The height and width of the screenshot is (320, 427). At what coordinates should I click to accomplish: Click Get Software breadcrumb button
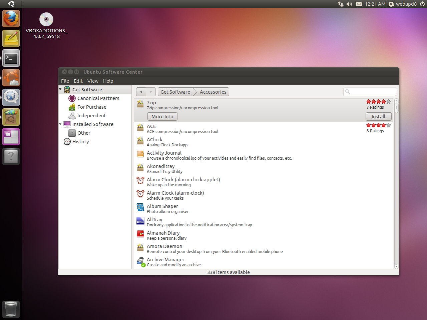[x=175, y=92]
